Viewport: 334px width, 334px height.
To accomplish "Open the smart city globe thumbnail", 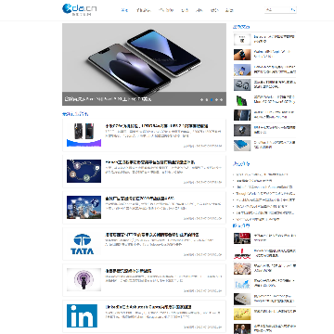I will tap(83, 207).
